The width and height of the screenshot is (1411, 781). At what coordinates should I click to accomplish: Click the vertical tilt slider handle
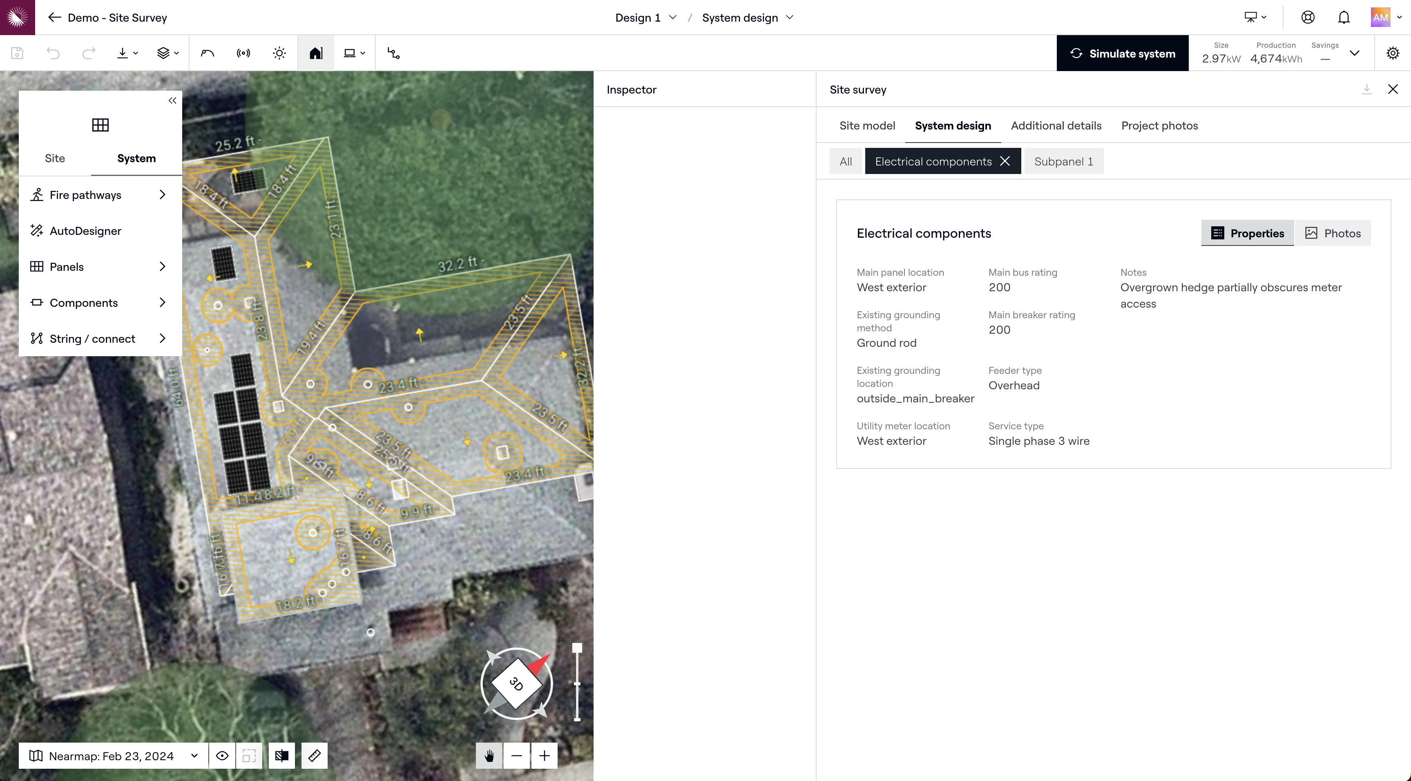click(577, 648)
